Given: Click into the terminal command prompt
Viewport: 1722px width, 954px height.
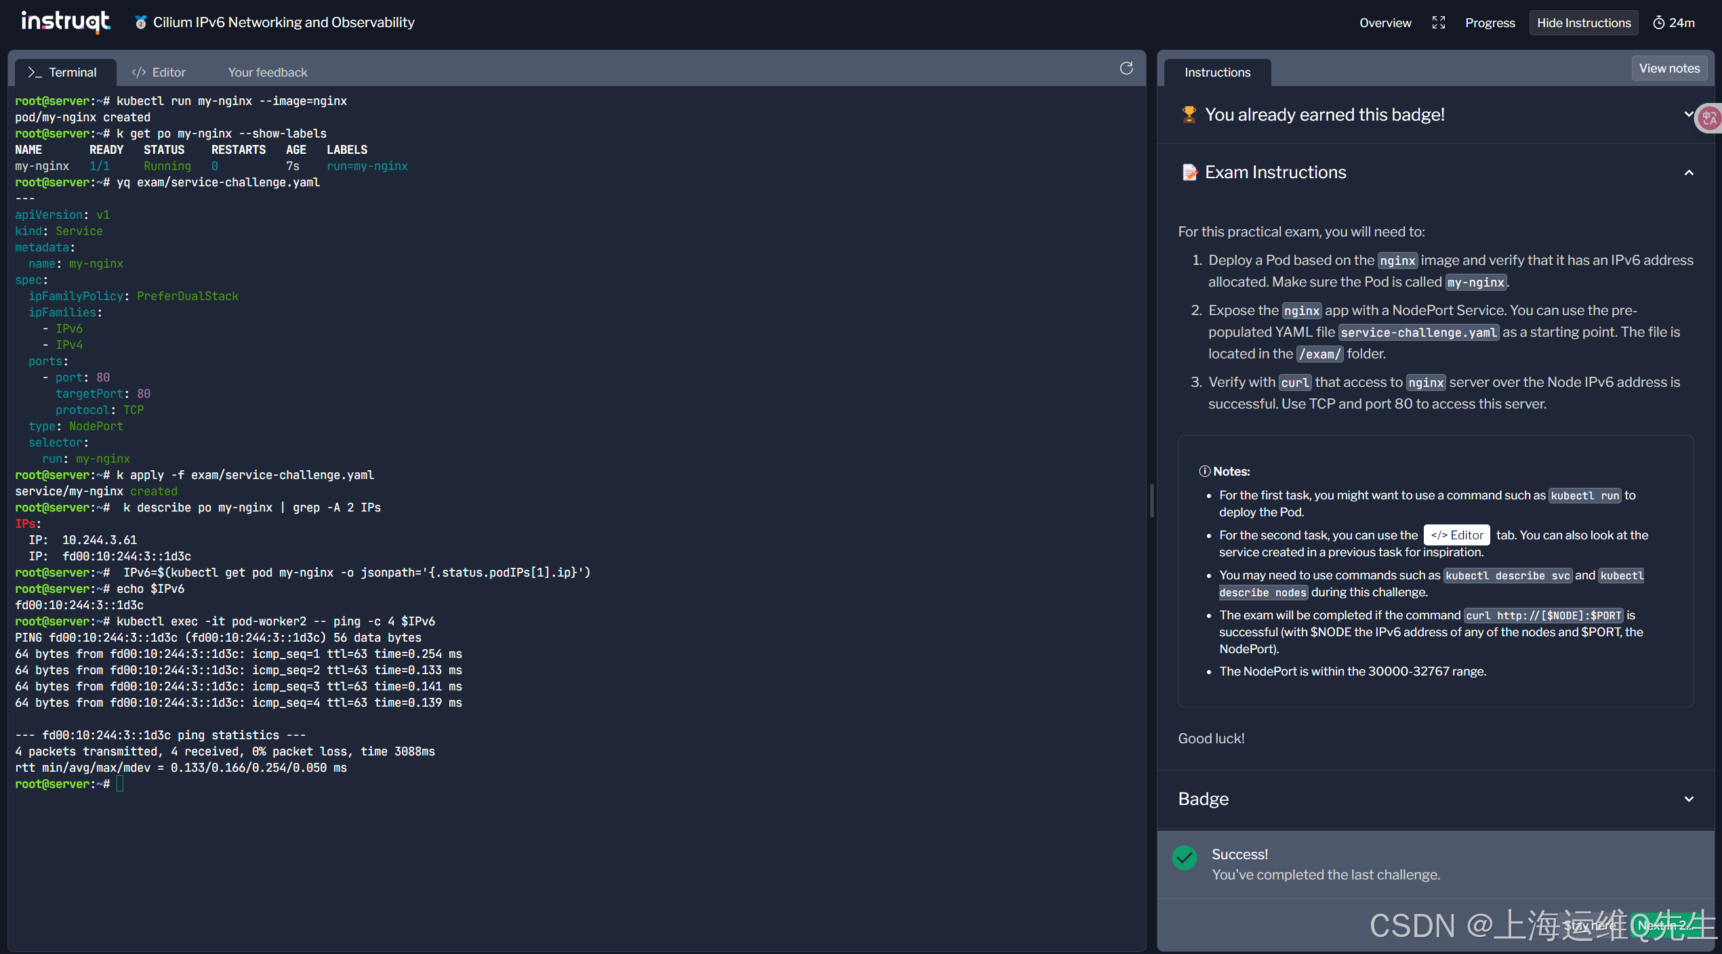Looking at the screenshot, I should 121,784.
